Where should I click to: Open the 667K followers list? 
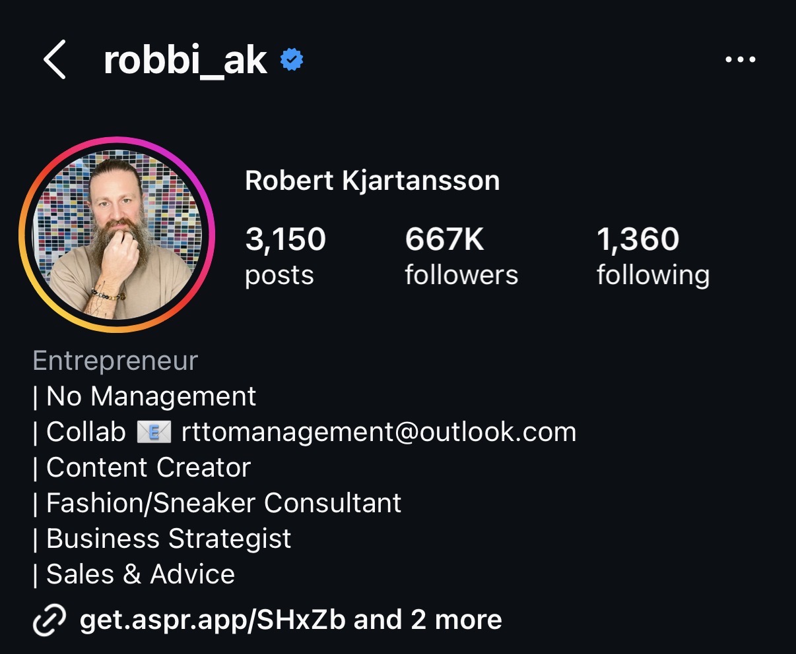[461, 256]
